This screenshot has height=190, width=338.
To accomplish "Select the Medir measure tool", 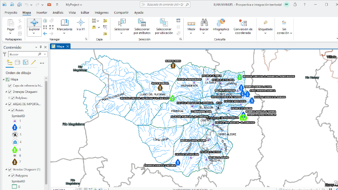I will coord(191,25).
